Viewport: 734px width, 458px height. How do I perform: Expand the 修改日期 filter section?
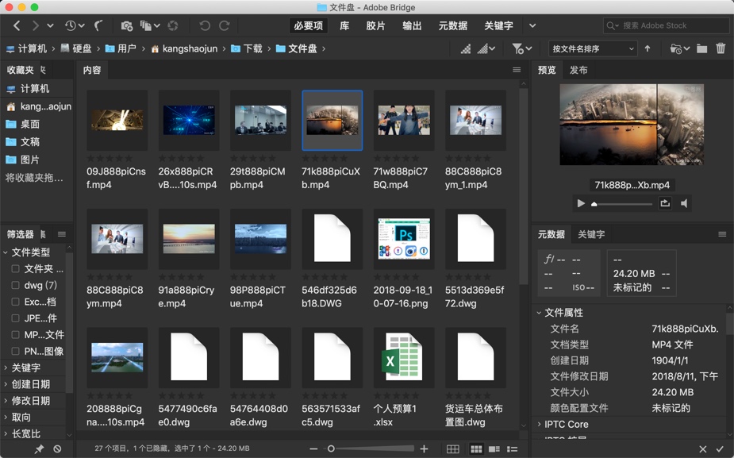pyautogui.click(x=6, y=400)
